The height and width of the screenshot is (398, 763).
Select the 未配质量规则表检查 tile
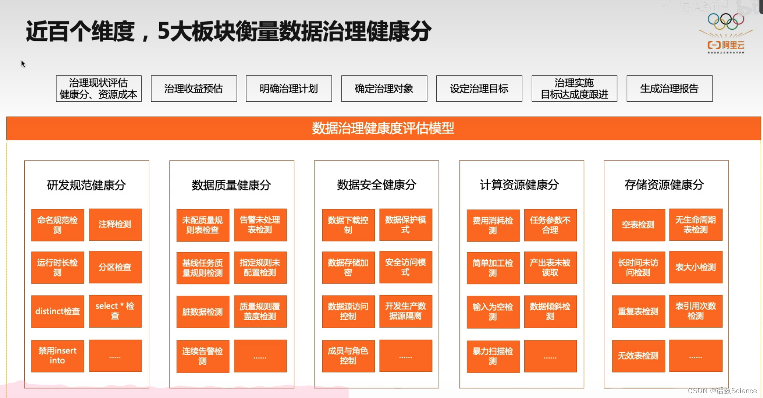203,226
